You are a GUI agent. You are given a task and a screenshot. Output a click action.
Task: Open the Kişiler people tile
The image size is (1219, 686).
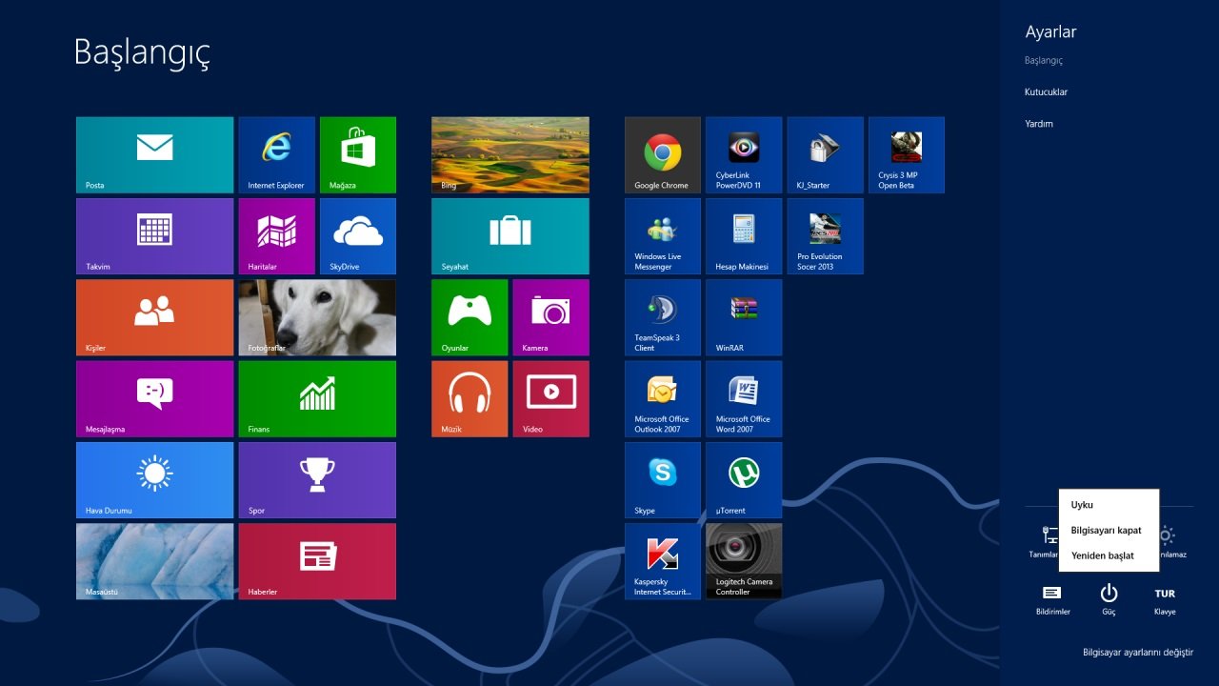click(x=154, y=317)
